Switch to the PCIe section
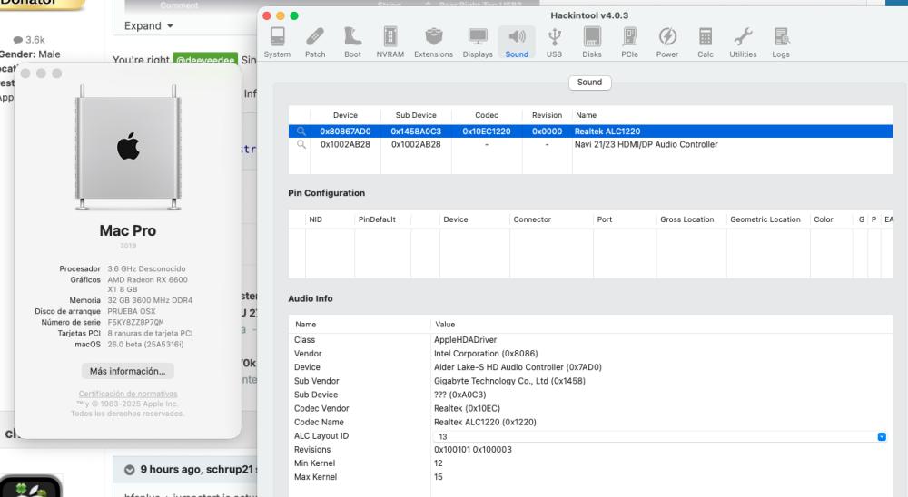This screenshot has width=908, height=497. point(629,43)
